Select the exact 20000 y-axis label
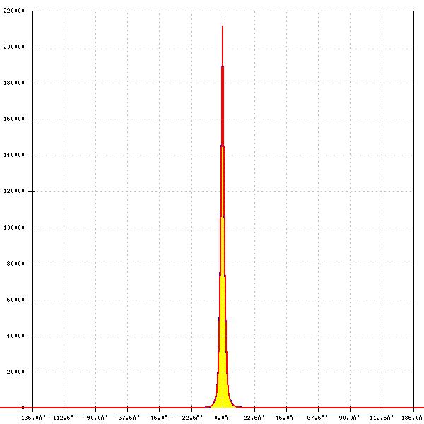 tap(16, 372)
